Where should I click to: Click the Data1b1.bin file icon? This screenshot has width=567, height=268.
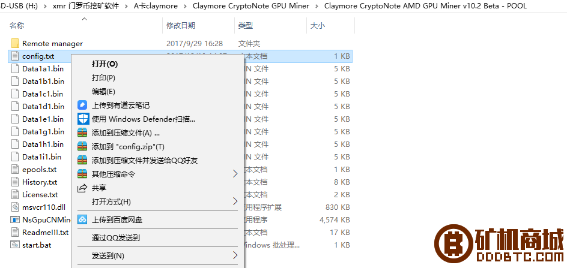coord(15,82)
